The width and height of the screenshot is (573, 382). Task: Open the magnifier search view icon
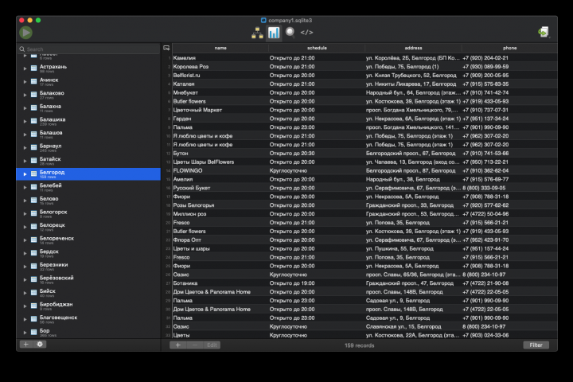[x=290, y=33]
